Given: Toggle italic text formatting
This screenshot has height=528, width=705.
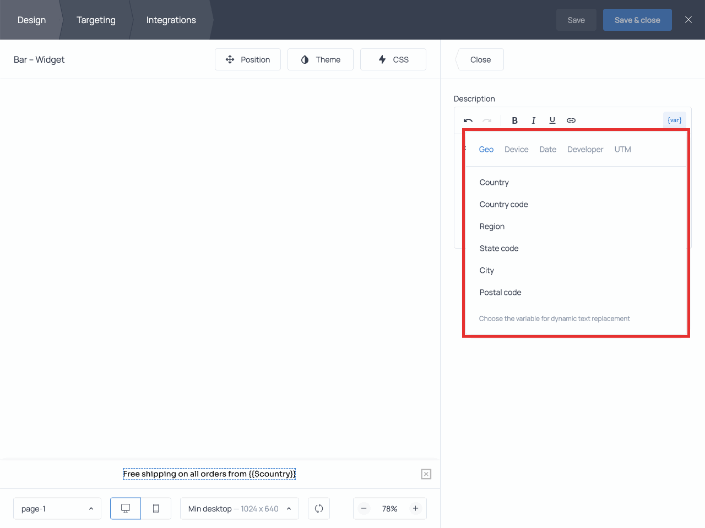Looking at the screenshot, I should pyautogui.click(x=533, y=120).
